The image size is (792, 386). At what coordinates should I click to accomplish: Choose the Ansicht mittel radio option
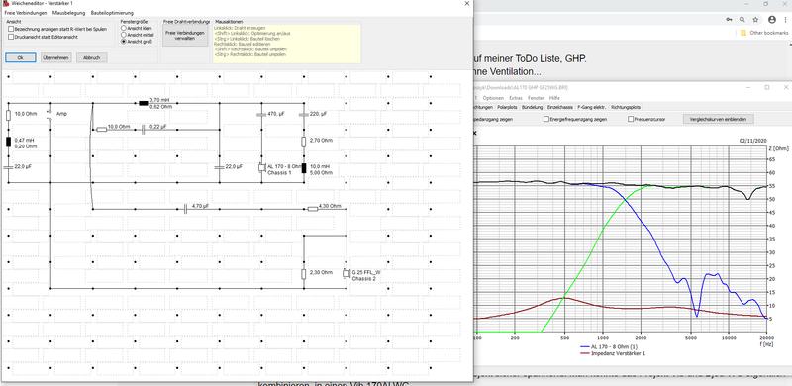click(x=123, y=35)
